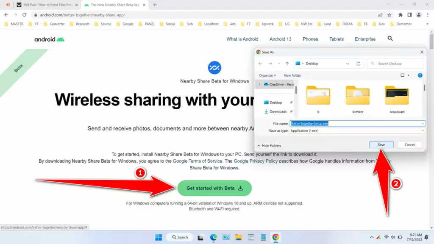
Task: Collapse folders with Hide Folders
Action: pos(269,146)
